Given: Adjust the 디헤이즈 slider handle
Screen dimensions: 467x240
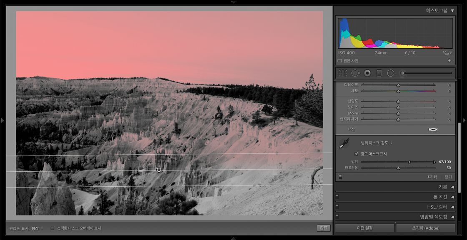Looking at the screenshot, I should point(398,85).
